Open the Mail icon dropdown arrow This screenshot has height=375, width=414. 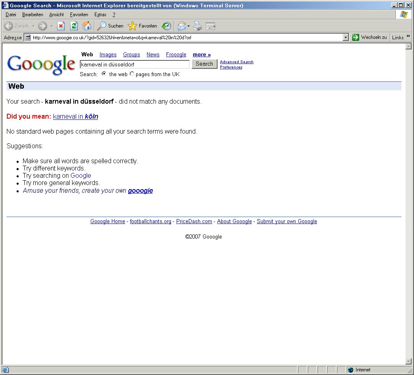188,26
